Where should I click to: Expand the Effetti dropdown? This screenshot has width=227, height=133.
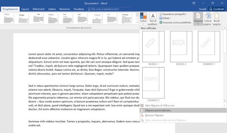pos(165,18)
